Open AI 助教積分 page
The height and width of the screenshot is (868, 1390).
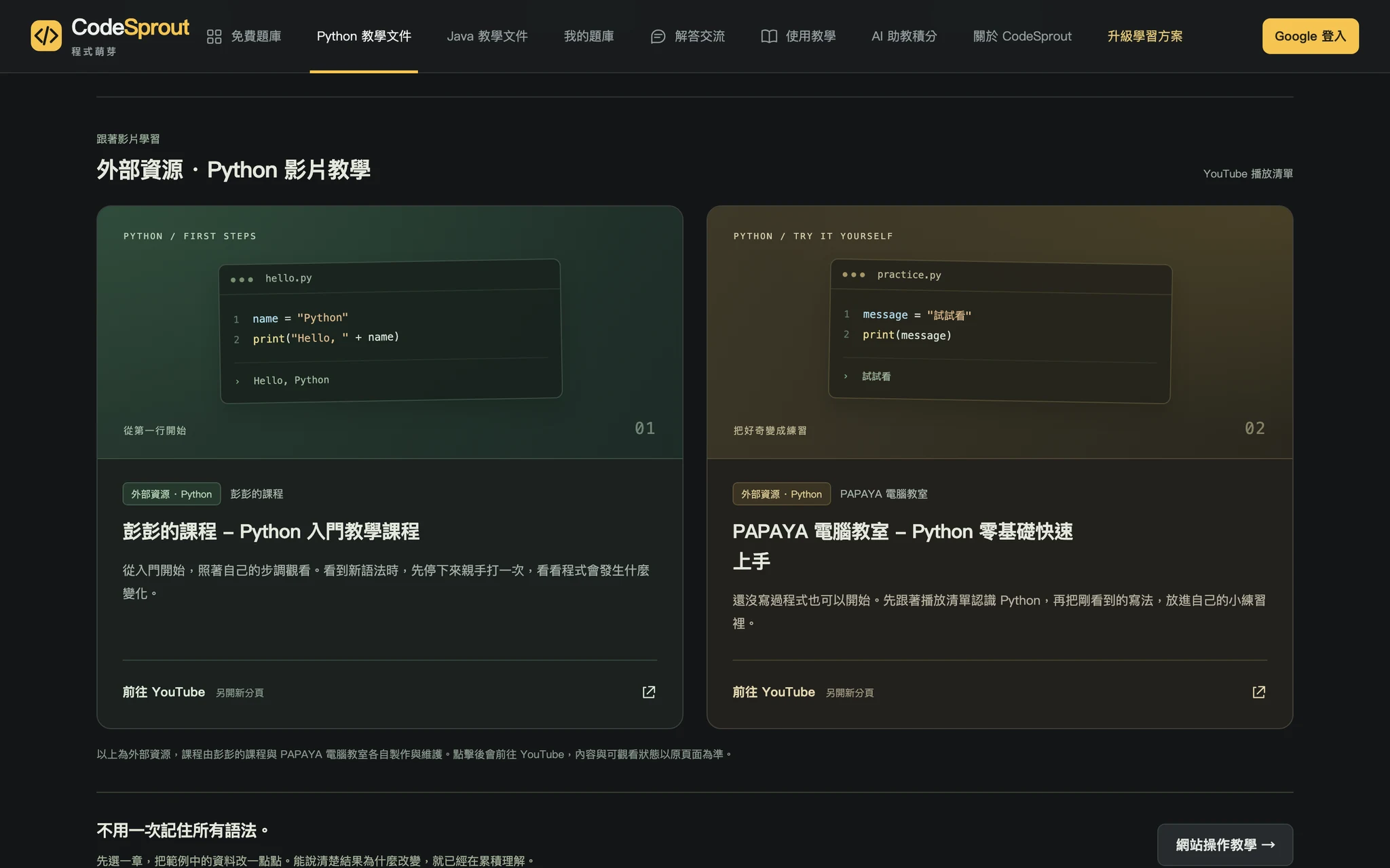(904, 37)
